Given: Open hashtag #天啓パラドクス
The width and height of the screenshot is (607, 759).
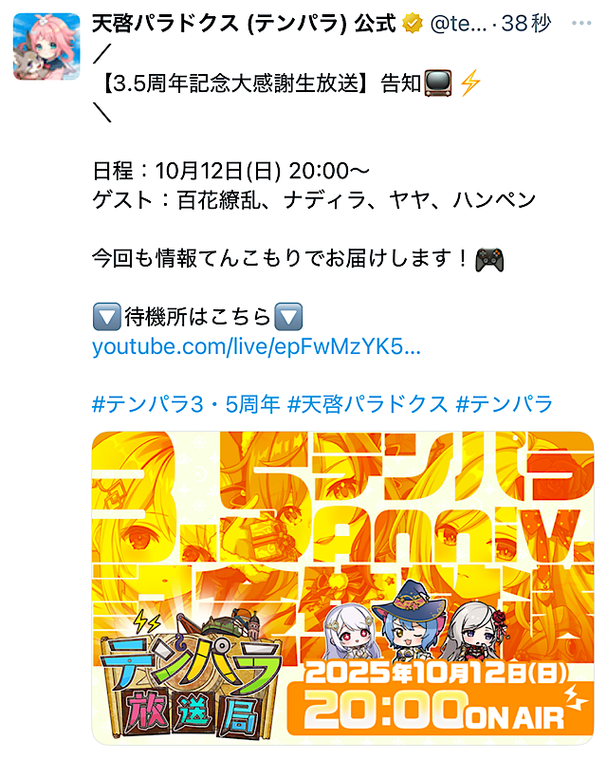Looking at the screenshot, I should point(368,404).
